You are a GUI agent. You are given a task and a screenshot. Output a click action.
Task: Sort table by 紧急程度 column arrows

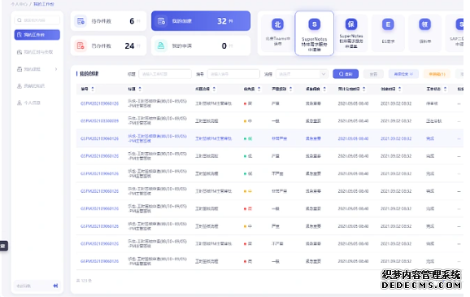click(324, 90)
